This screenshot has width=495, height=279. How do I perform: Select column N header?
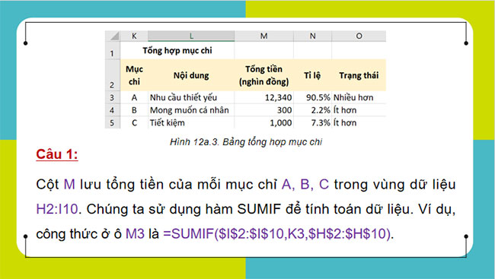click(x=312, y=36)
